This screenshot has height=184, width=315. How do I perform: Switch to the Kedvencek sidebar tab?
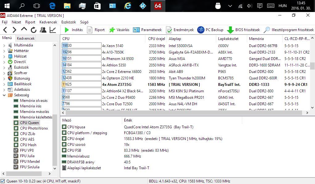[26, 38]
